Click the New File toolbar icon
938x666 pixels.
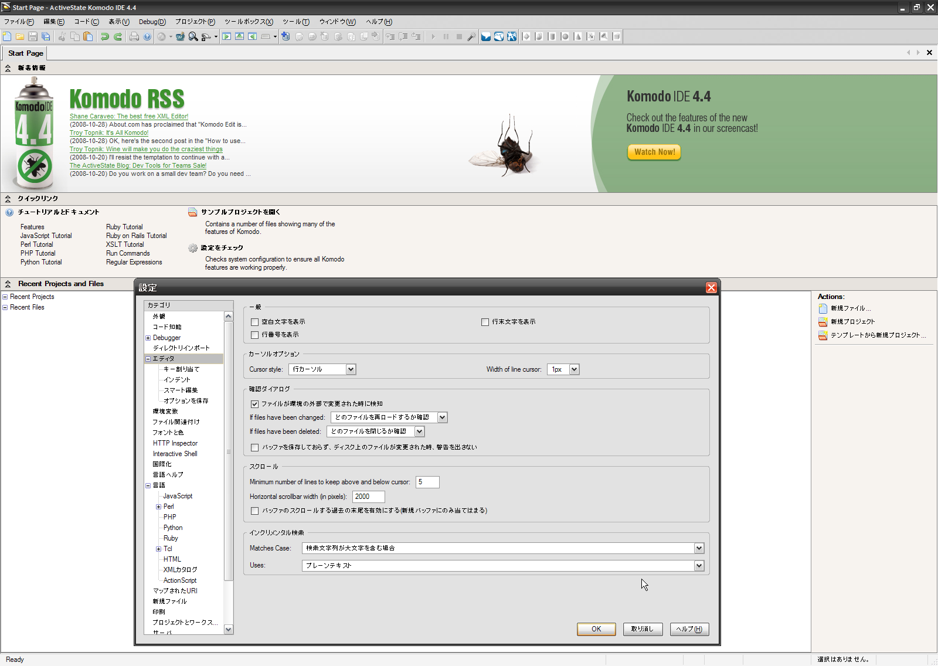point(7,36)
